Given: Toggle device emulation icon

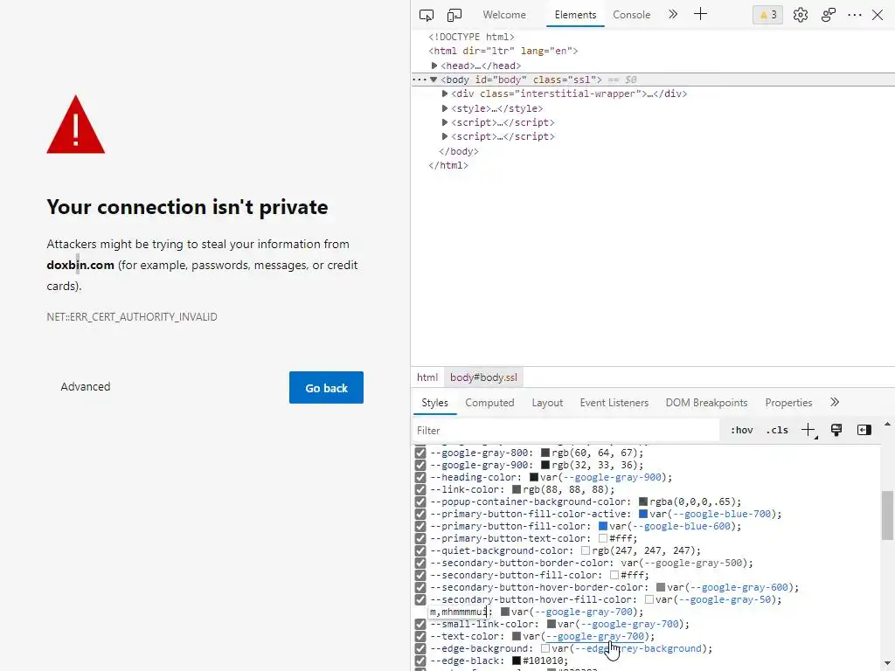Looking at the screenshot, I should (454, 16).
